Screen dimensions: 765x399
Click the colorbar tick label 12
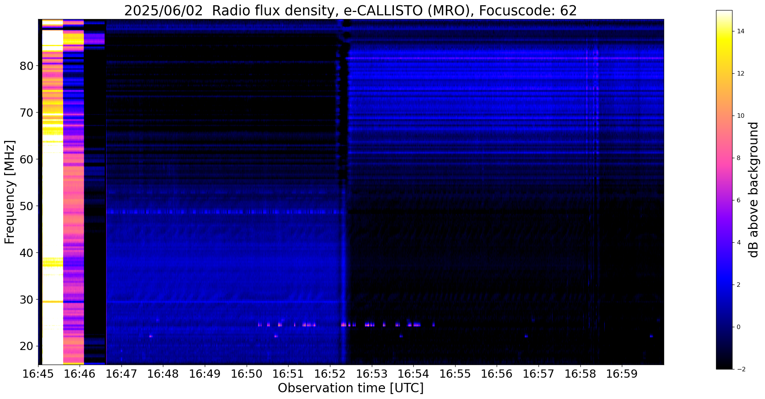(740, 74)
